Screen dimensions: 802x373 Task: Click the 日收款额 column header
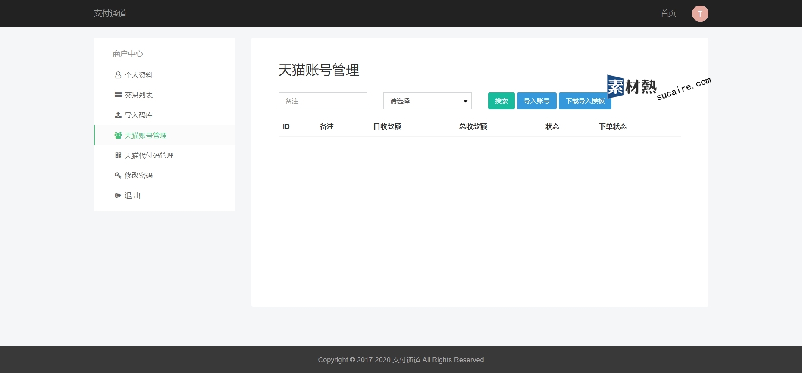tap(387, 126)
